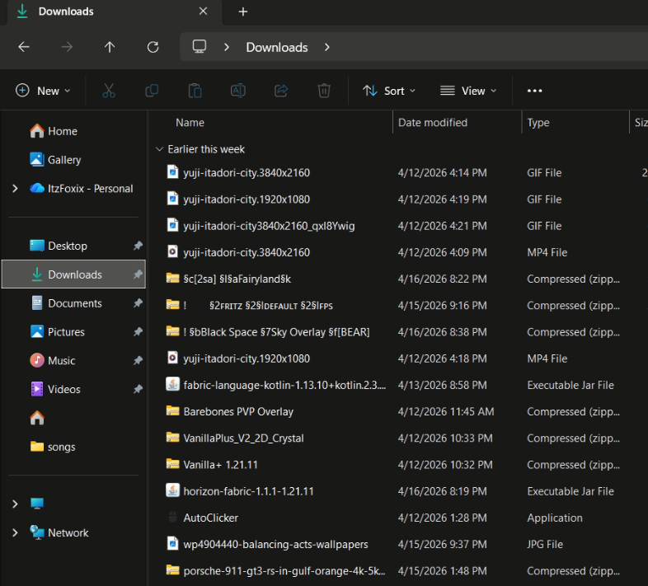Viewport: 648px width, 586px height.
Task: Go up one folder level arrow
Action: [x=110, y=47]
